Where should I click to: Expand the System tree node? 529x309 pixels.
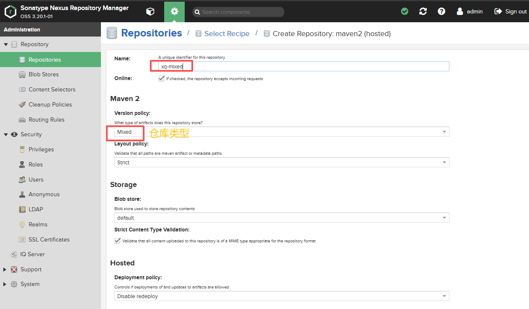click(x=5, y=284)
